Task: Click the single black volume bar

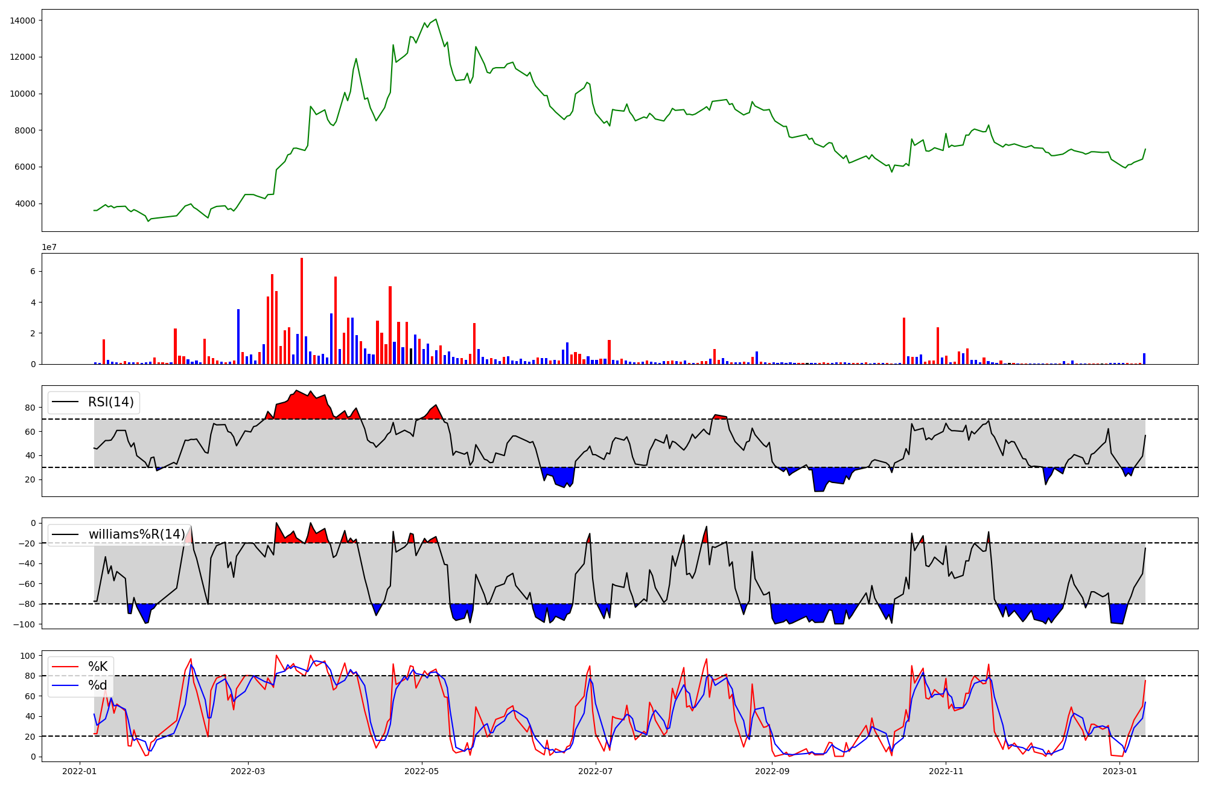Action: pos(411,356)
